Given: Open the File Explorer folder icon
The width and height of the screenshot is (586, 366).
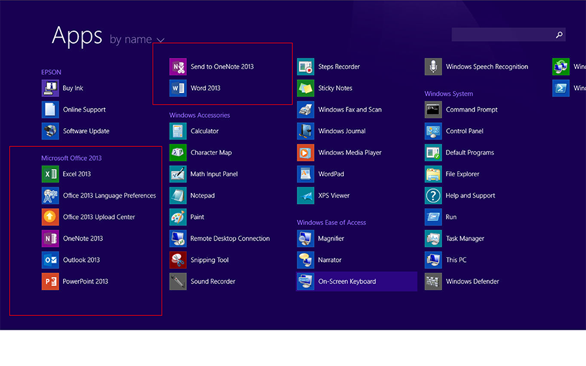Looking at the screenshot, I should click(x=433, y=174).
